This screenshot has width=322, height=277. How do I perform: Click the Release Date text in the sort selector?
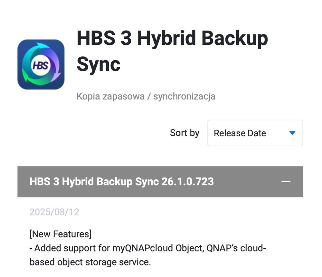coord(240,133)
